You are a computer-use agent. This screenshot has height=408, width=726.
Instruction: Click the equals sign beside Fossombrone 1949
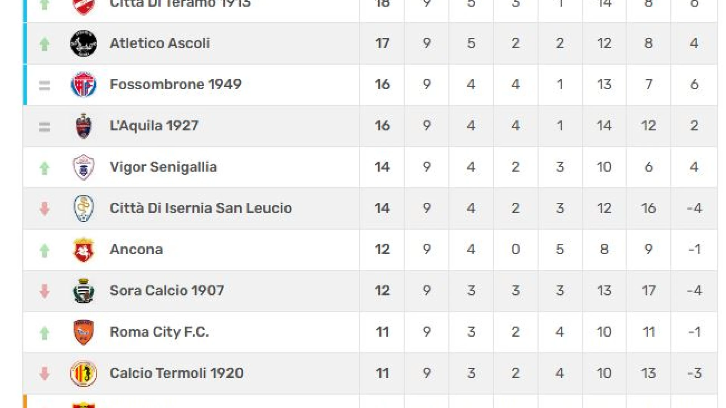pos(45,86)
